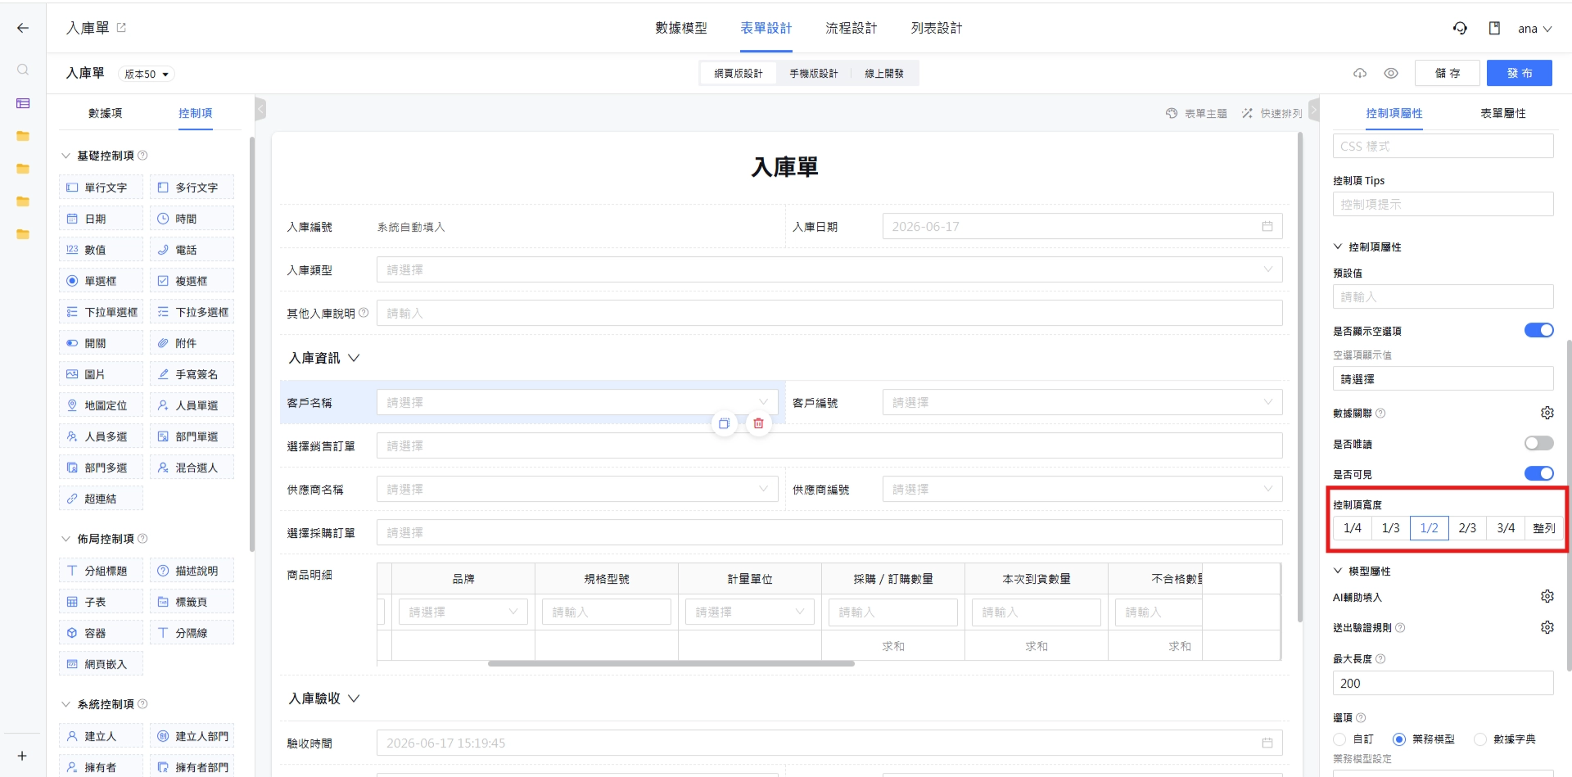Open user ana account menu
The image size is (1572, 777).
(x=1534, y=29)
